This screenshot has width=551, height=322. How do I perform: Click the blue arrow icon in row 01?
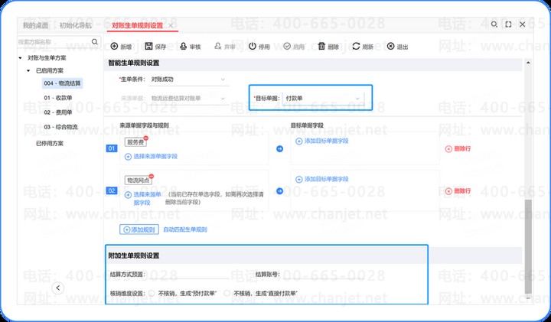(280, 149)
